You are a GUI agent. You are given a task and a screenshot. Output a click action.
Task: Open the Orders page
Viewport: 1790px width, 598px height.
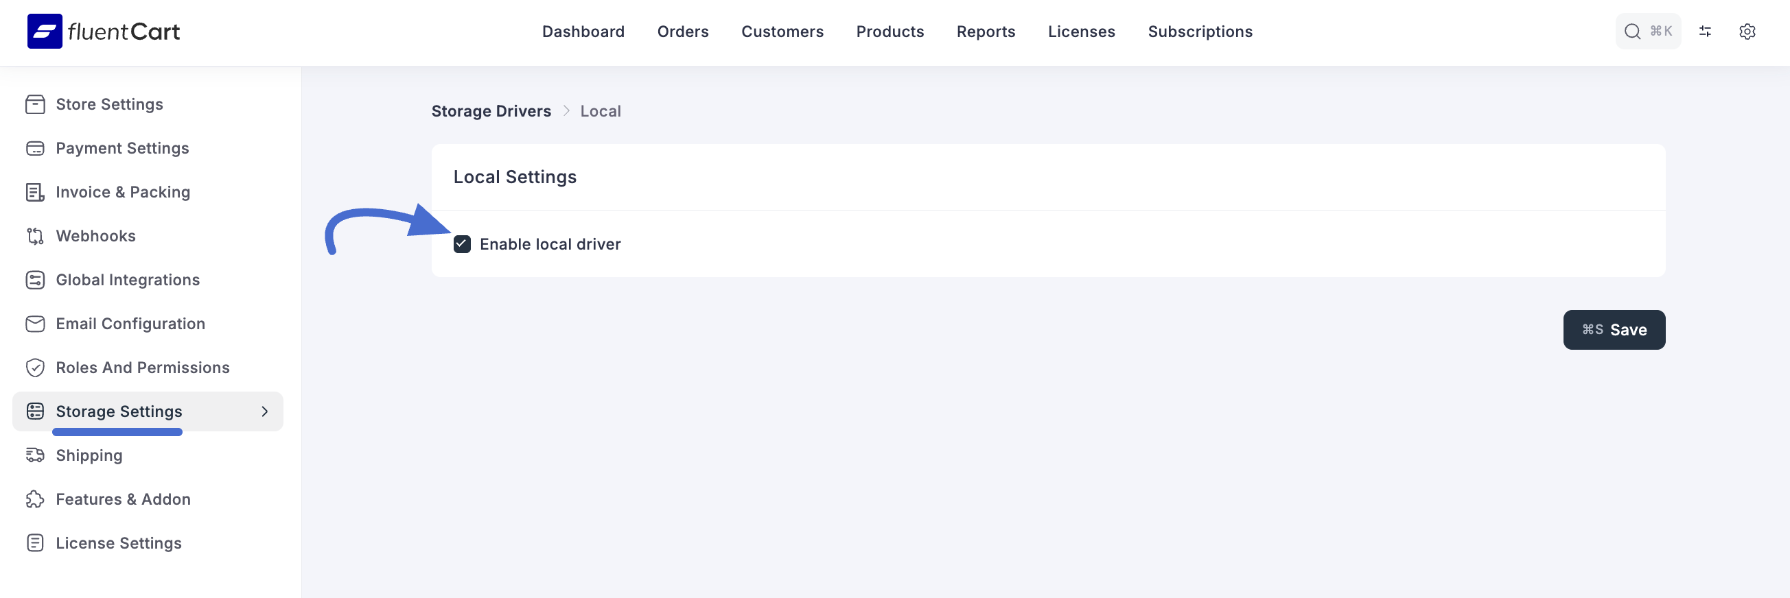coord(682,32)
